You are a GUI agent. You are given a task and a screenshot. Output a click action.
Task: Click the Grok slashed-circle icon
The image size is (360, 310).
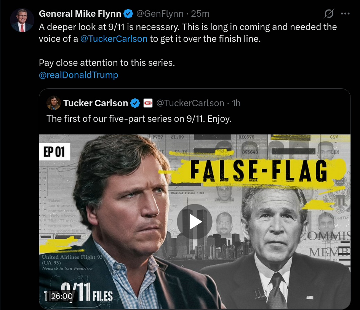tap(329, 14)
